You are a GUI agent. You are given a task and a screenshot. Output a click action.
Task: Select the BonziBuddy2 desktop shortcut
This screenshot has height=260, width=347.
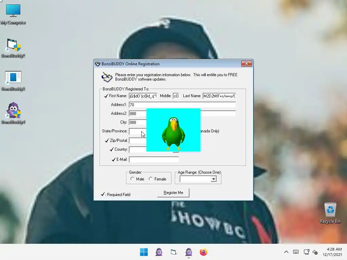[x=13, y=48]
